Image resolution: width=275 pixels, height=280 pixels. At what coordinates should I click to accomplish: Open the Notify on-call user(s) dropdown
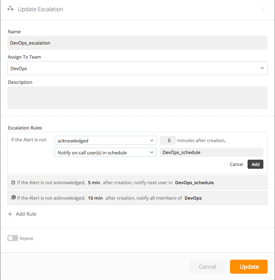tap(105, 153)
